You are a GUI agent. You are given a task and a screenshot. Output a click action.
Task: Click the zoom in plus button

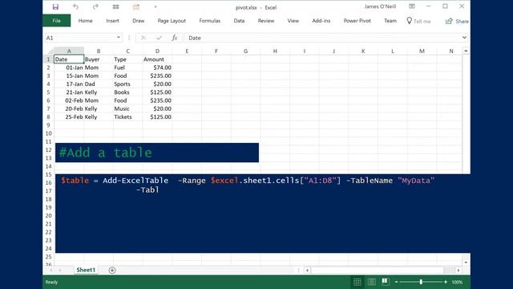(446, 282)
